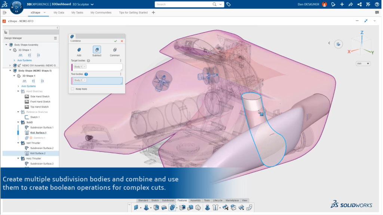Click the highlighted Combine icon on the Features toolbar
This screenshot has height=215, width=383.
point(172,208)
